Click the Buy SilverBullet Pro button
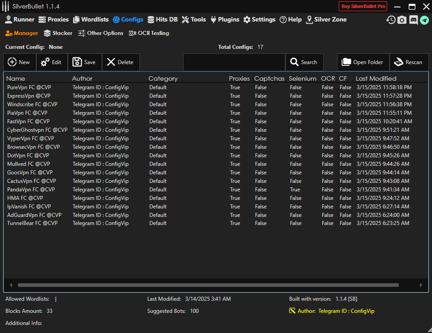 (x=362, y=6)
